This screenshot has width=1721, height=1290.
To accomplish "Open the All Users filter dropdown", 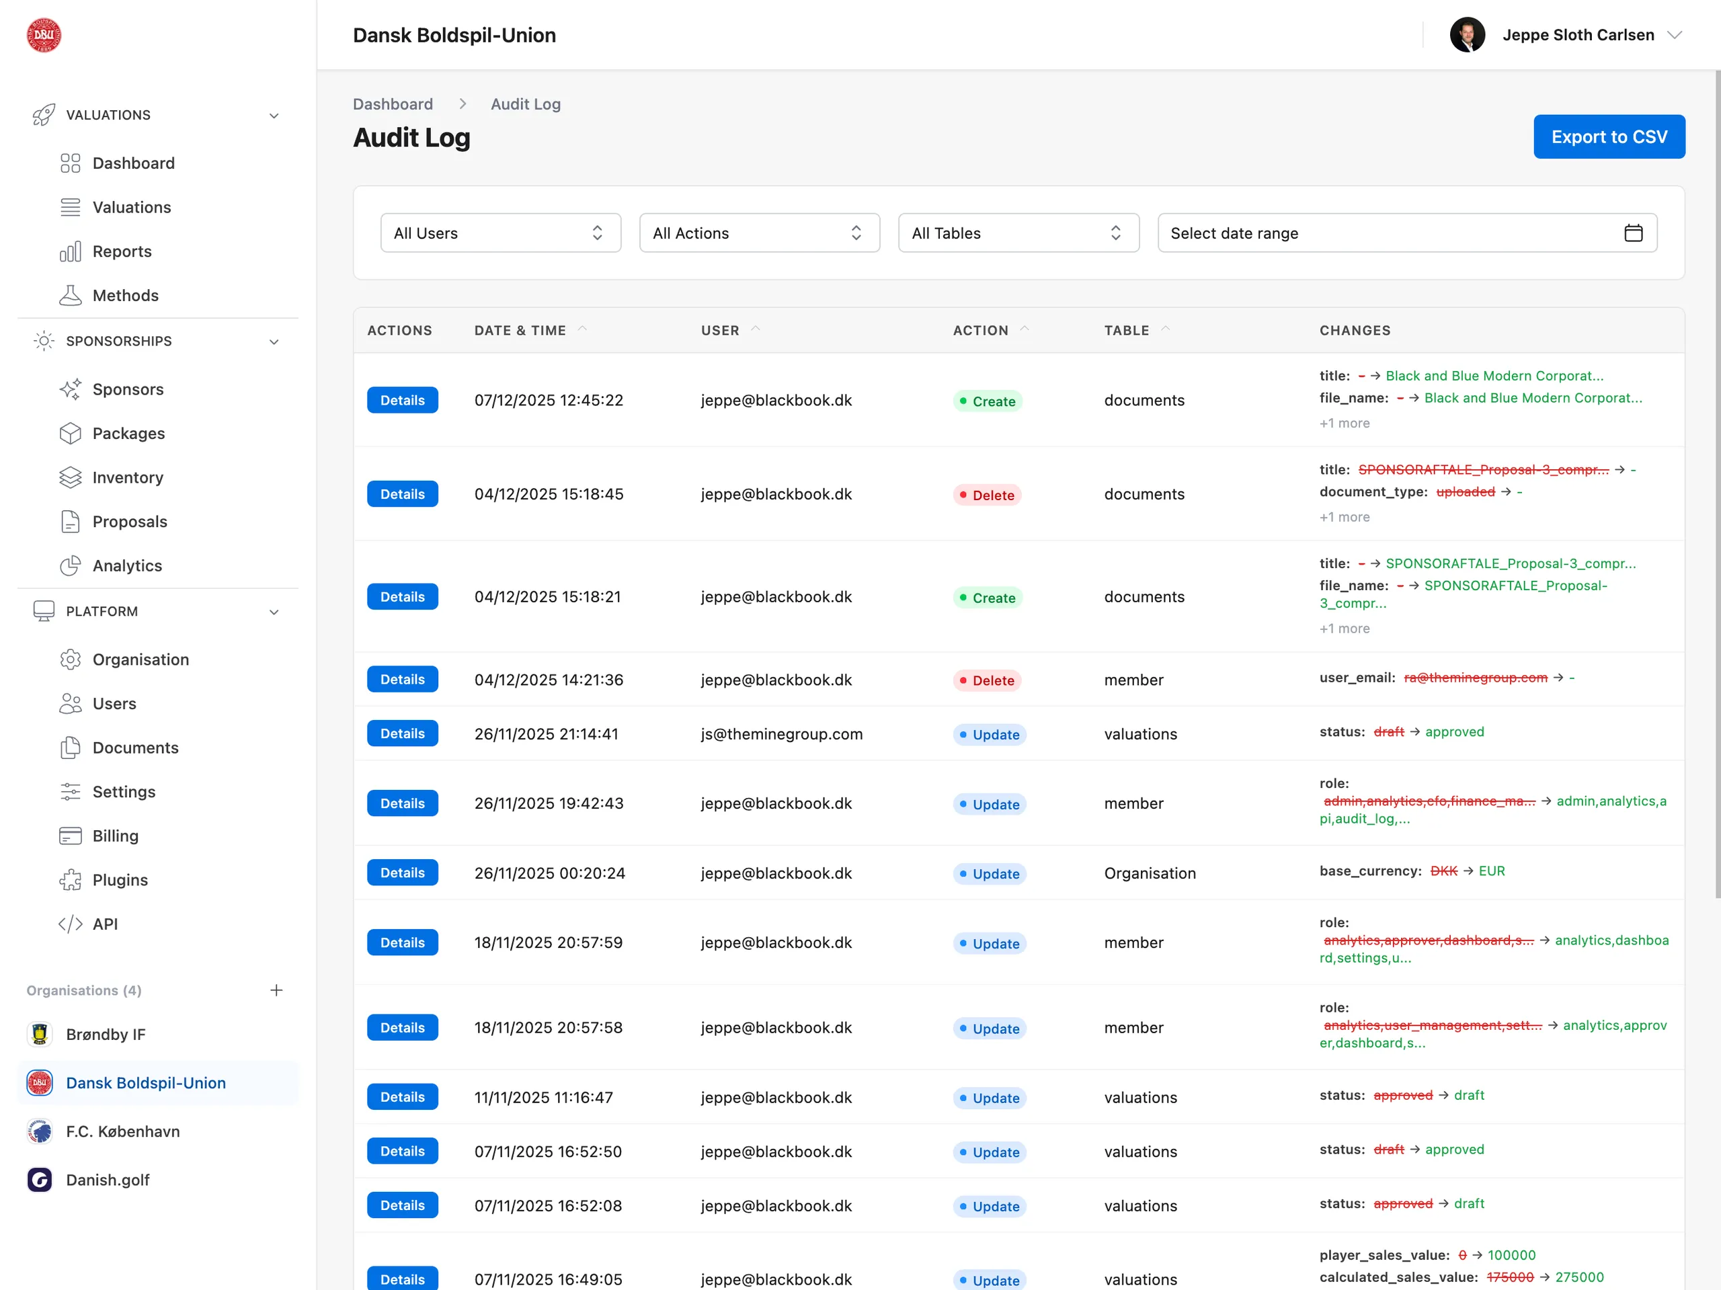I will 500,233.
